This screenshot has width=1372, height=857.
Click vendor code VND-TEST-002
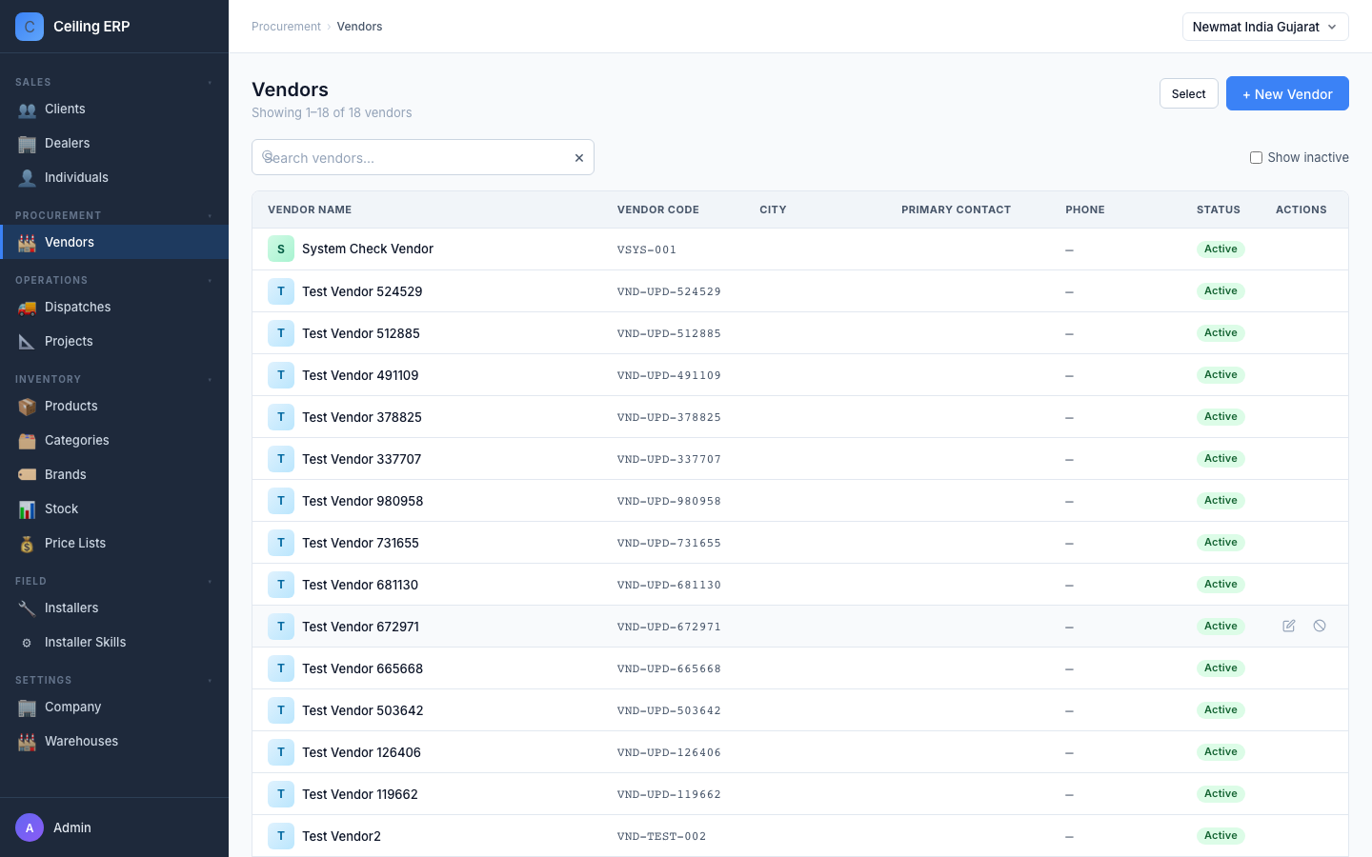coord(662,836)
